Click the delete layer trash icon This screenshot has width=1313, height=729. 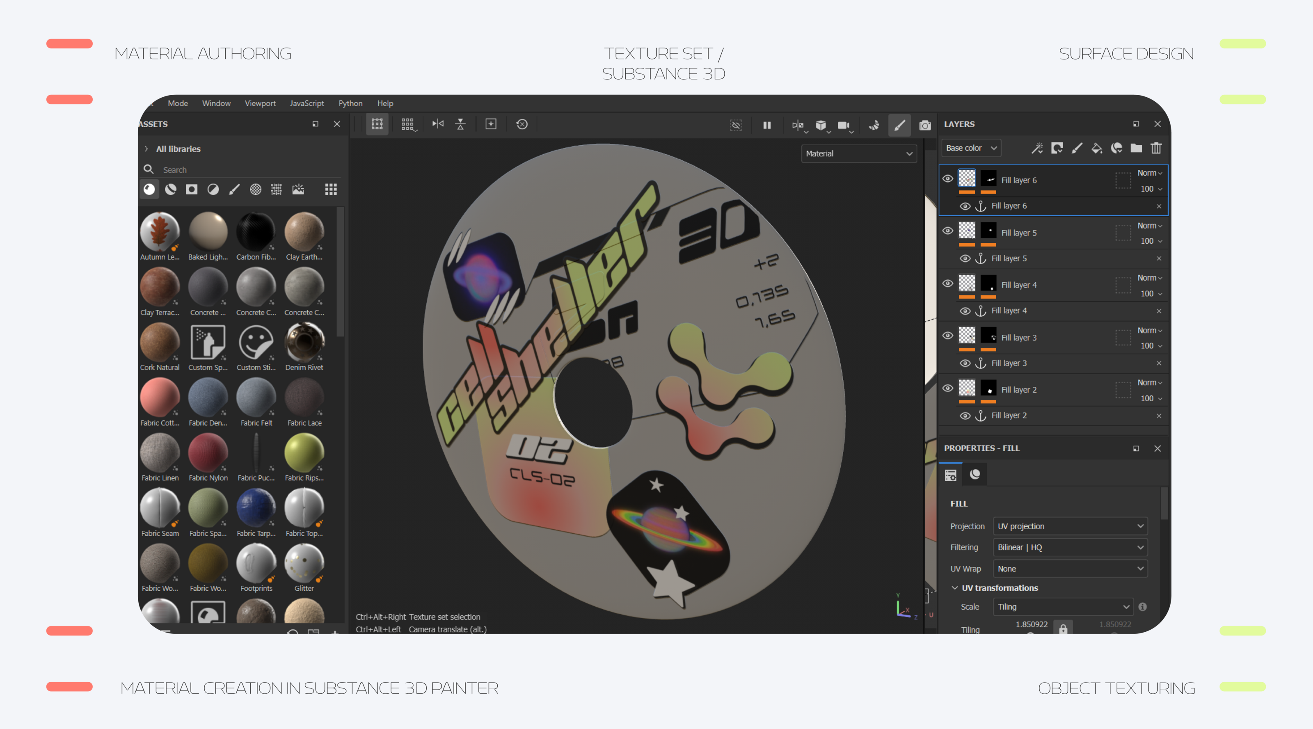point(1156,149)
